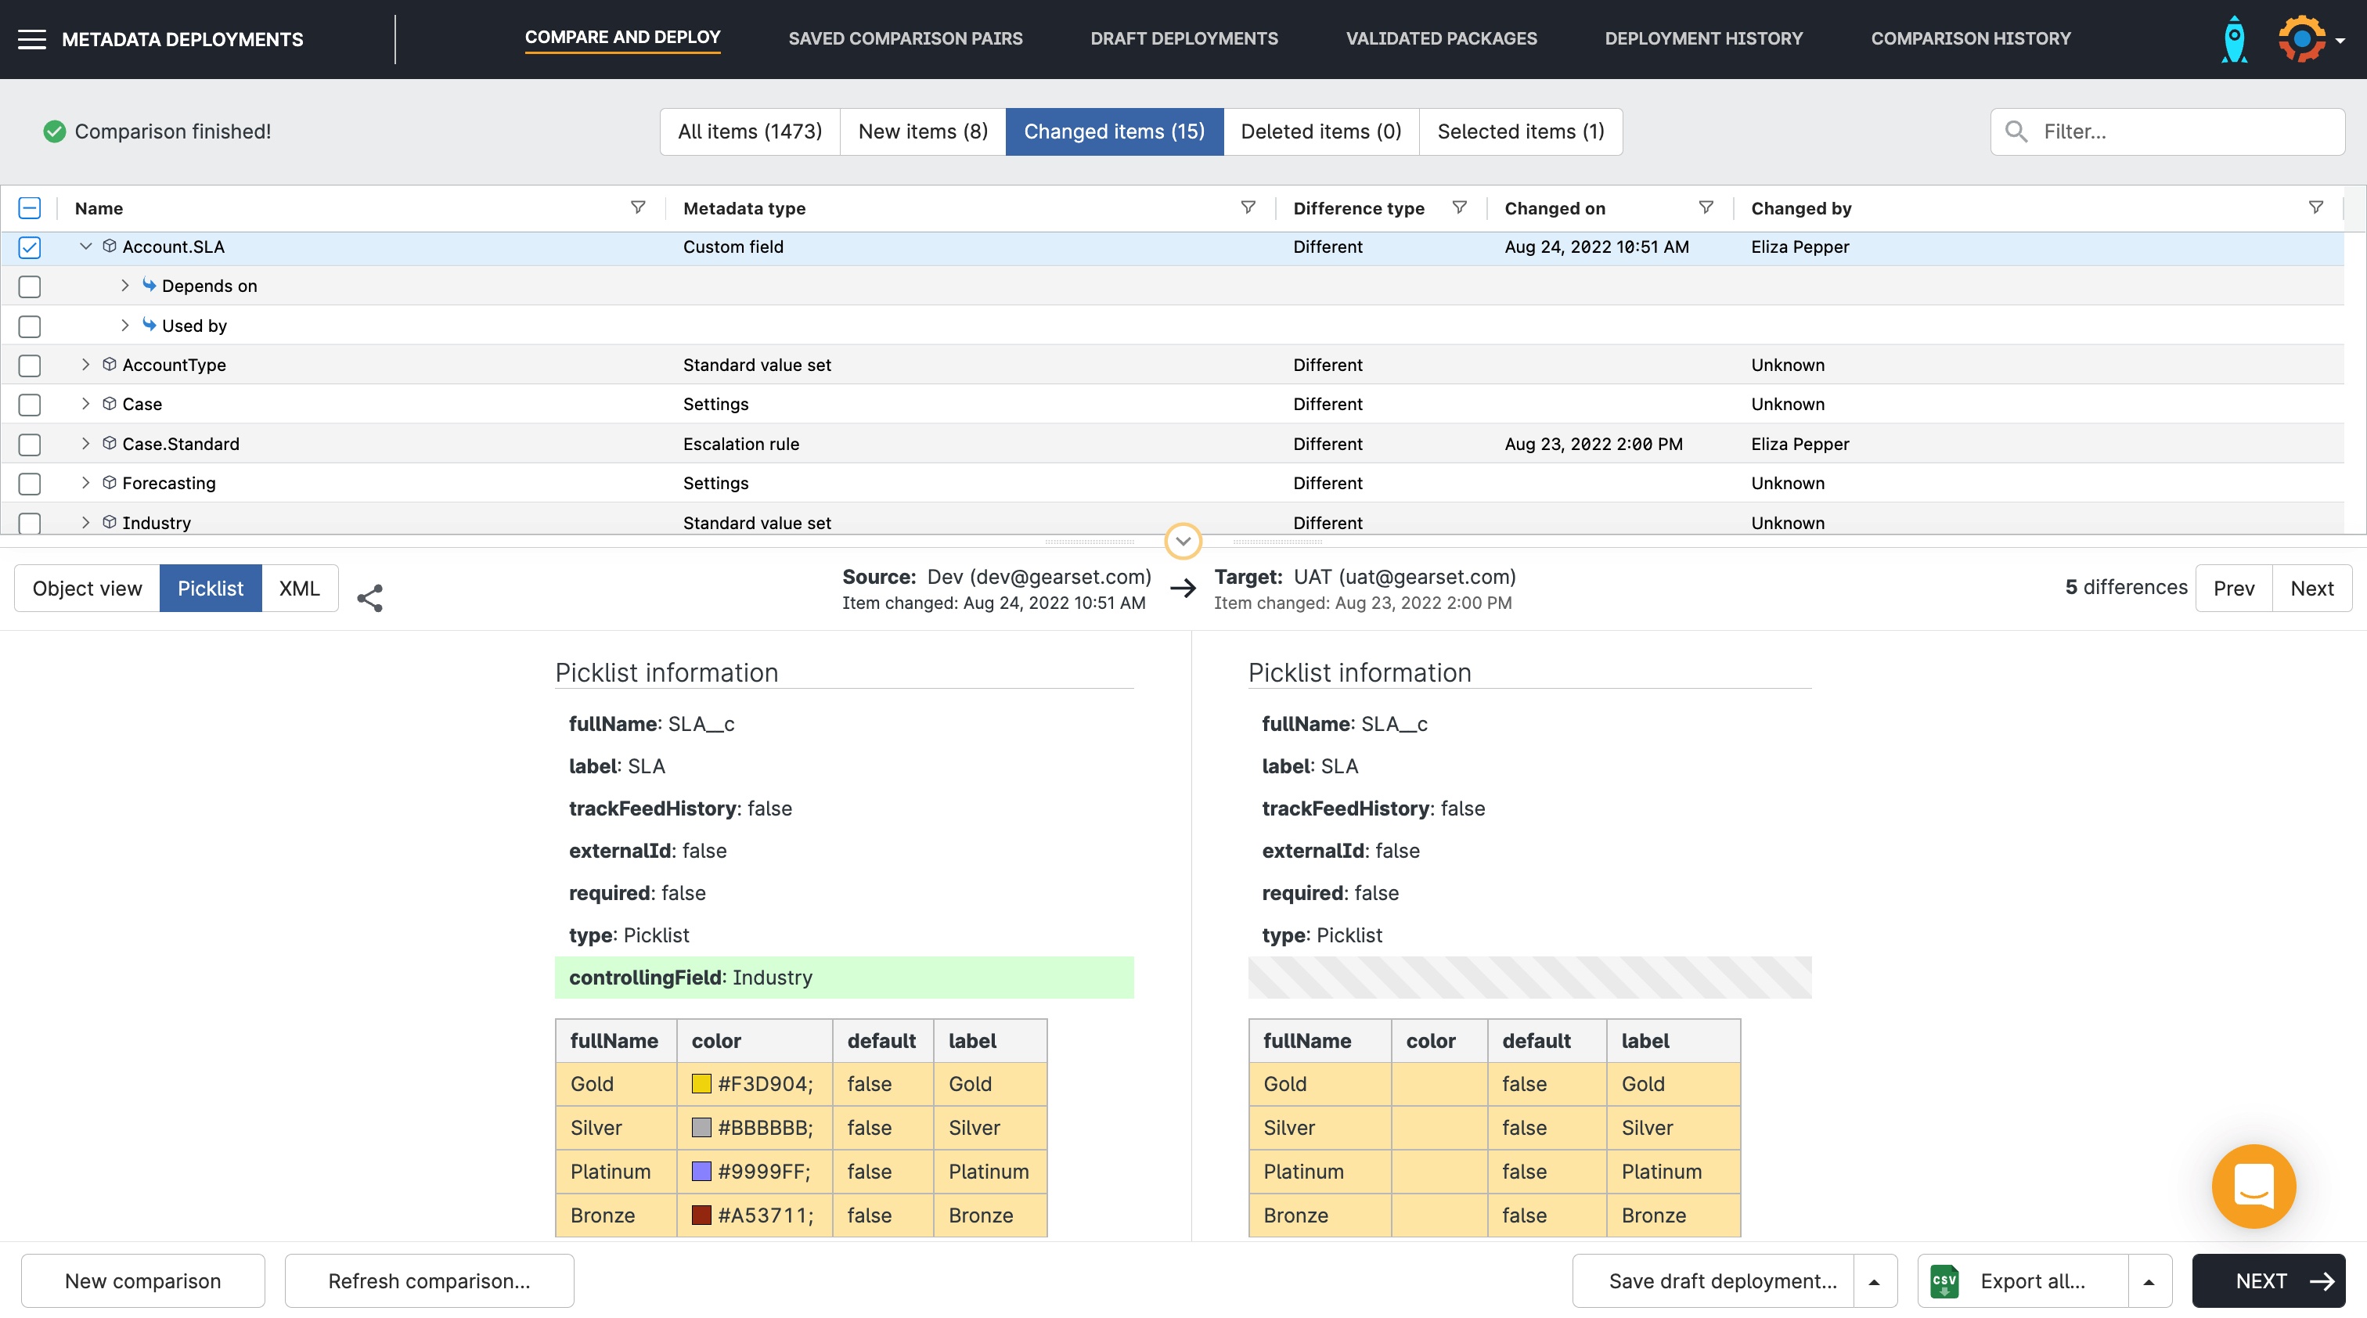Image resolution: width=2367 pixels, height=1318 pixels.
Task: Open the hamburger navigation menu
Action: 33,38
